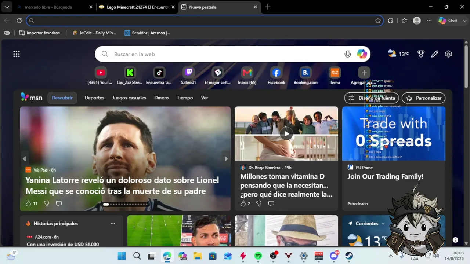470x264 pixels.
Task: Open Historias principales more options
Action: (x=113, y=223)
